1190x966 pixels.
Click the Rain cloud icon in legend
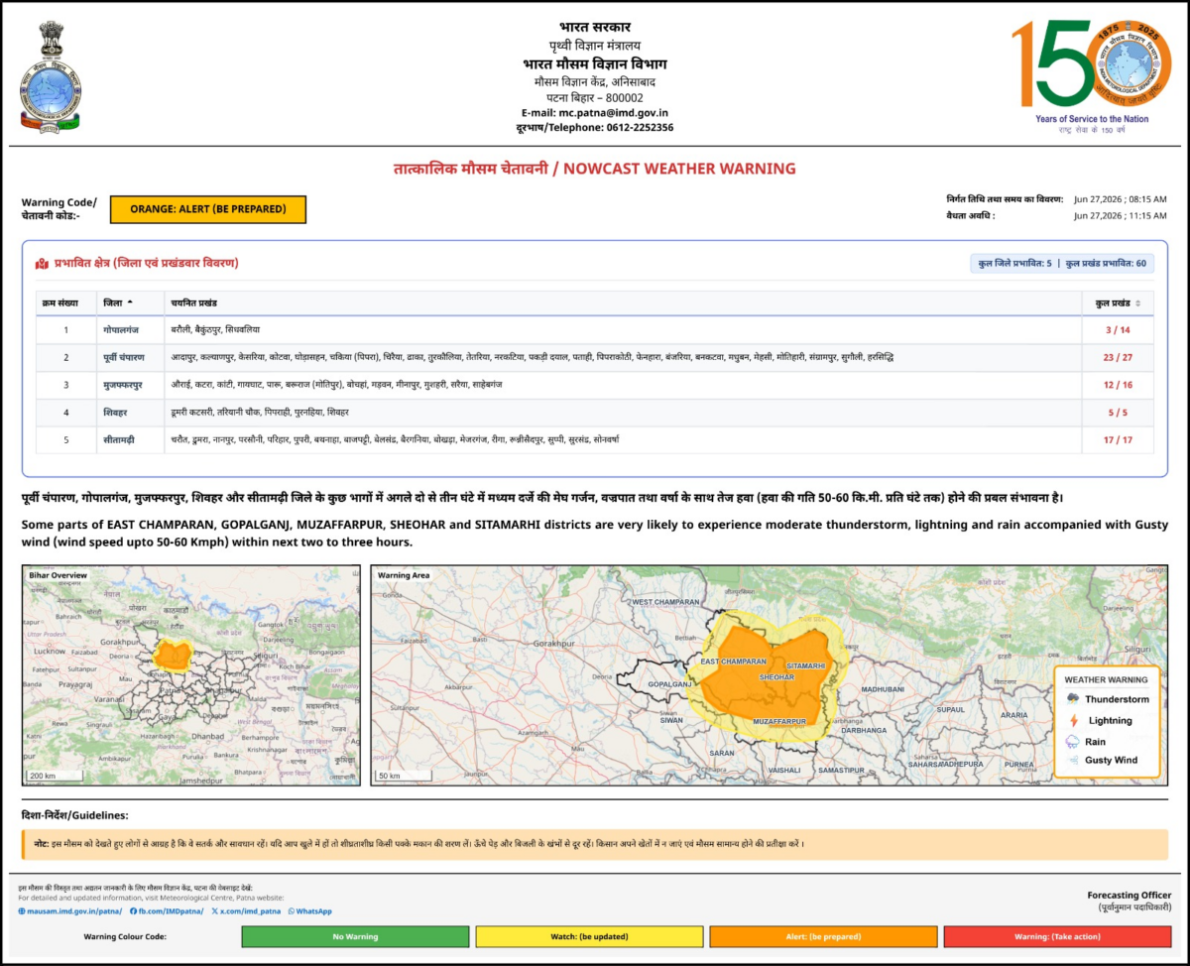[x=1072, y=741]
